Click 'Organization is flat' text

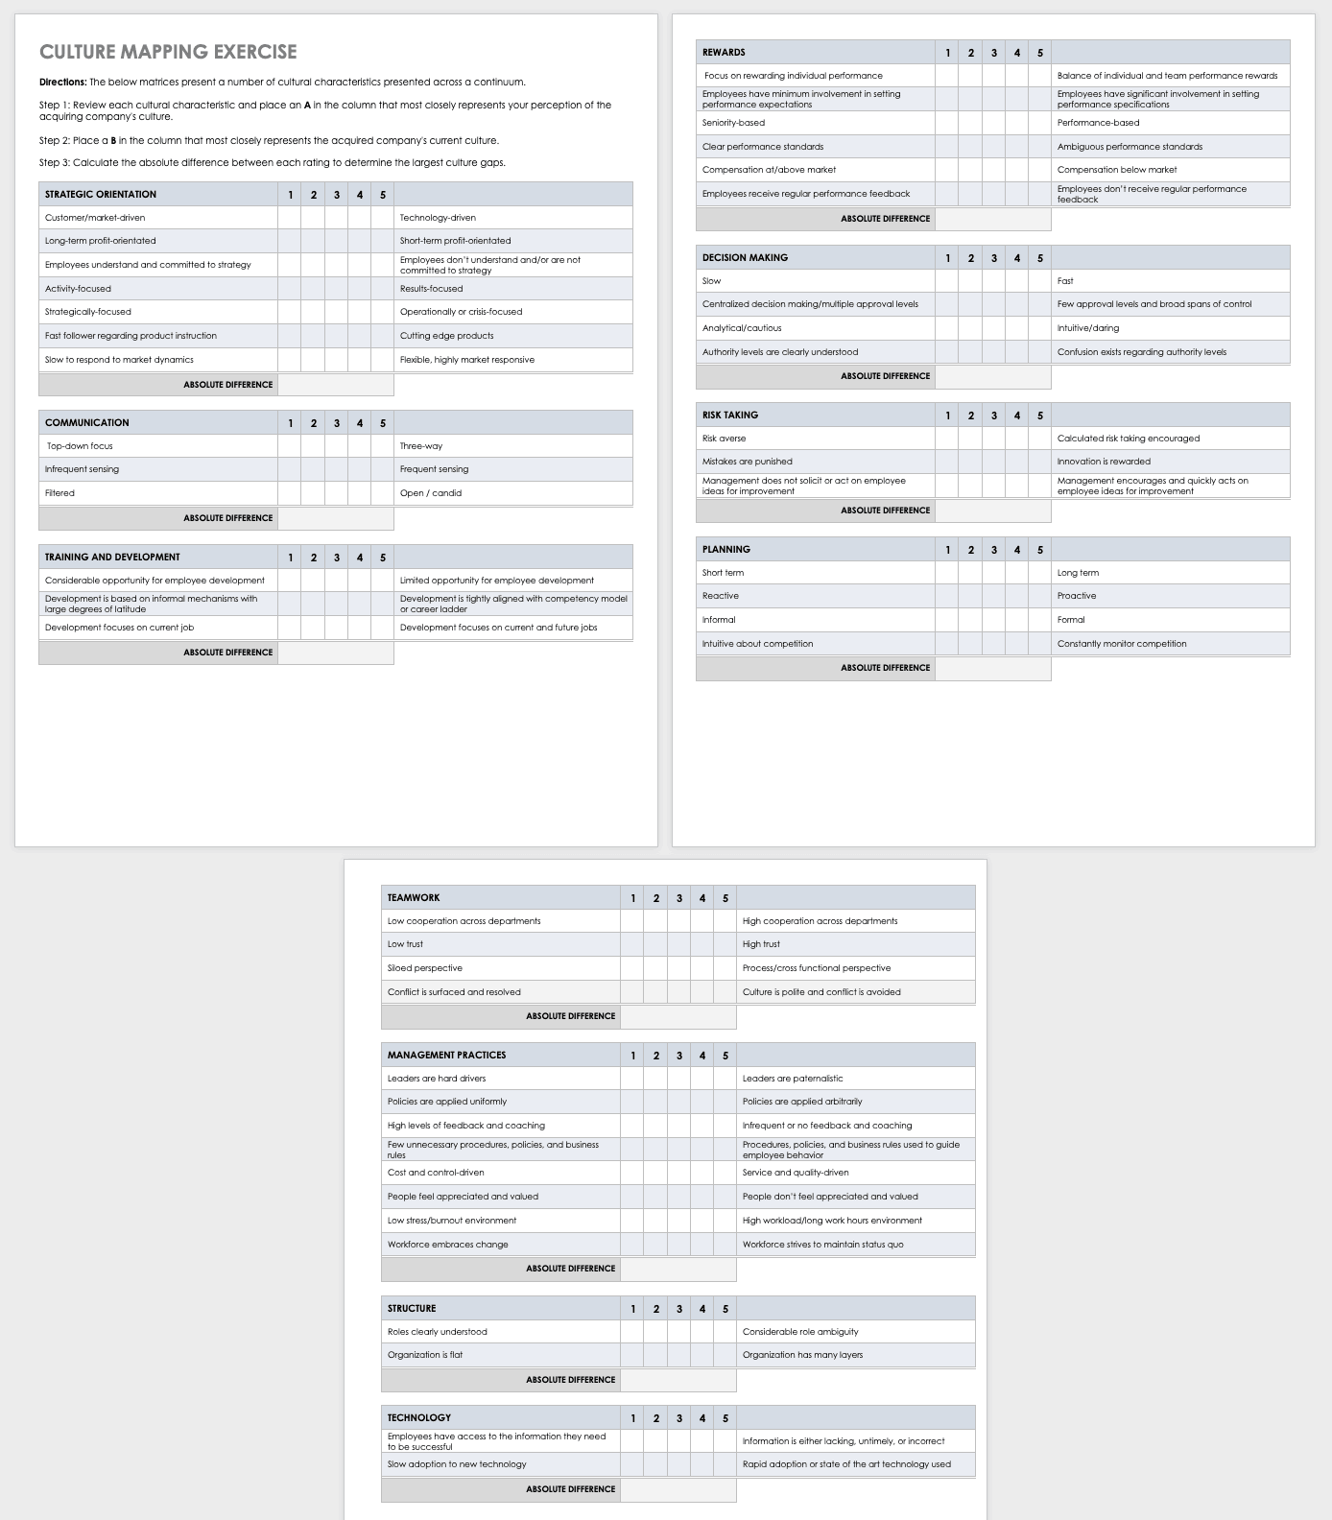(x=425, y=1355)
